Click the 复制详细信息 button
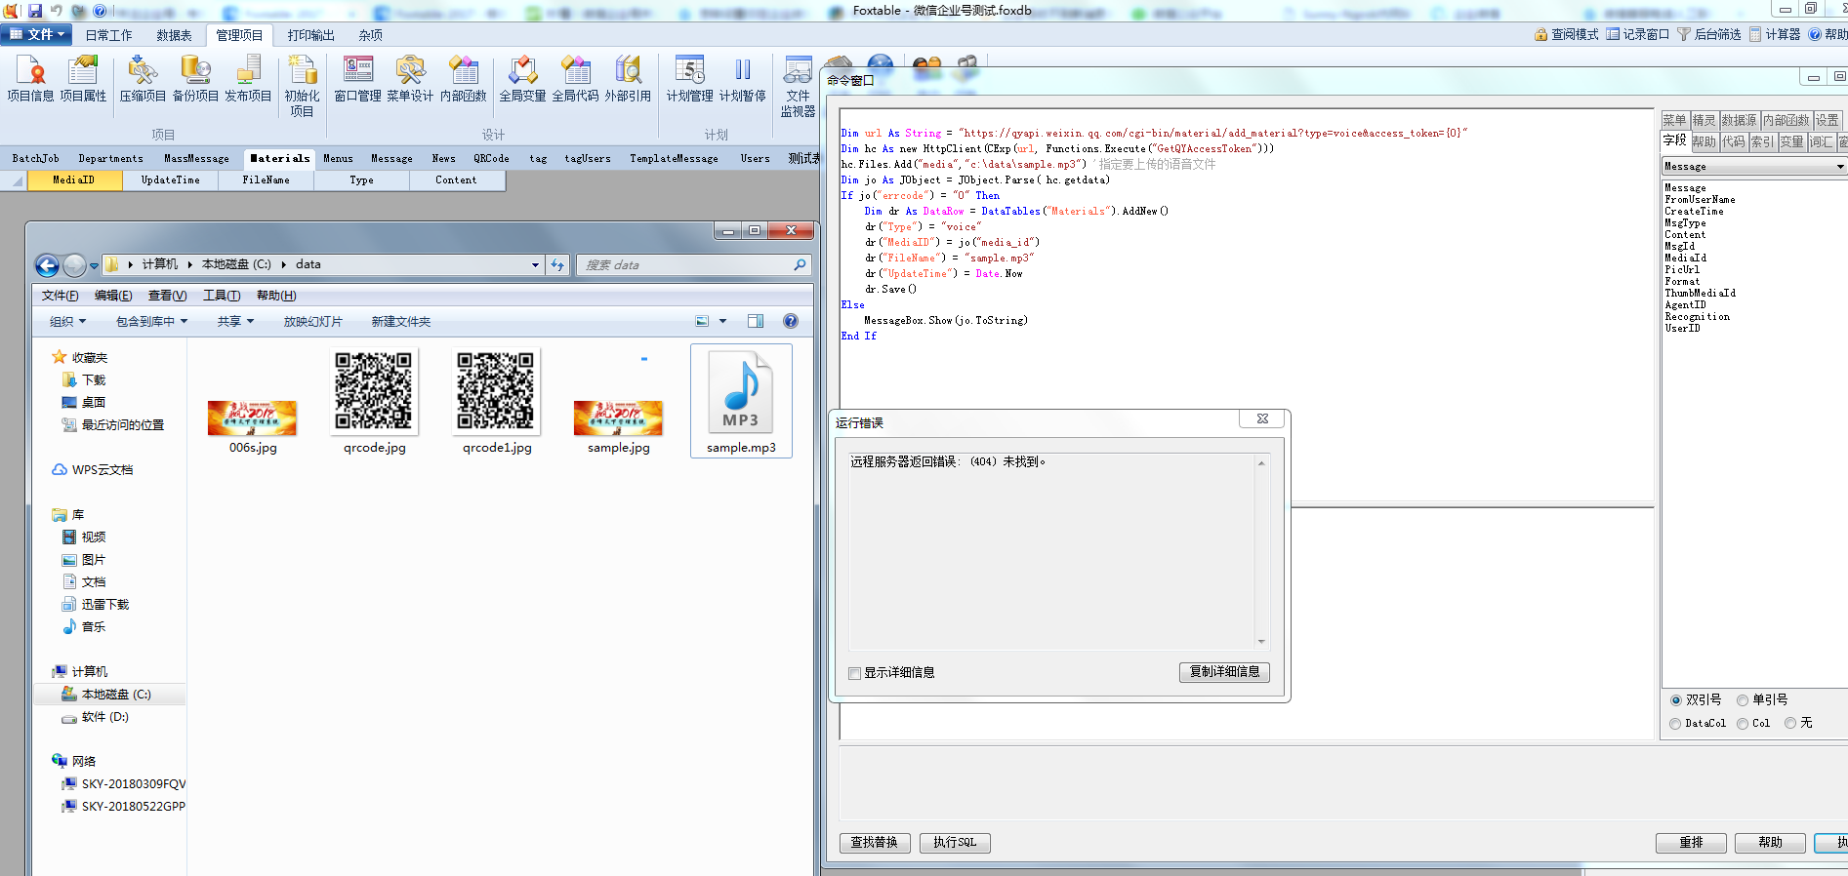The height and width of the screenshot is (876, 1848). (1224, 672)
